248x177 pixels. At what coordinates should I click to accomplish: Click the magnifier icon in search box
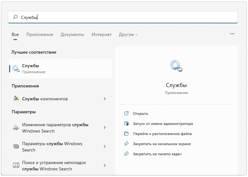(x=15, y=17)
